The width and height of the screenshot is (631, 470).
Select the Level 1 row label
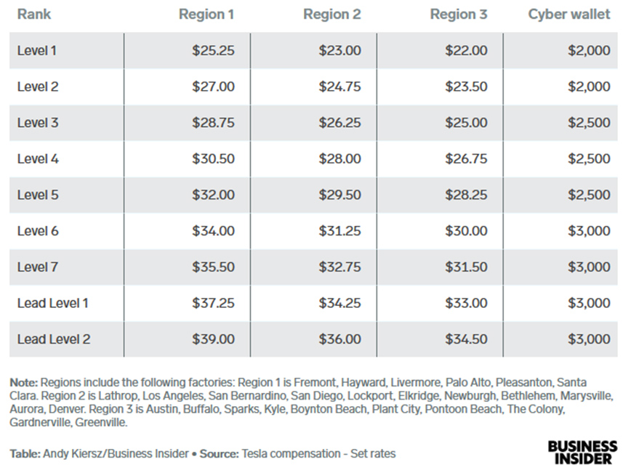point(37,51)
